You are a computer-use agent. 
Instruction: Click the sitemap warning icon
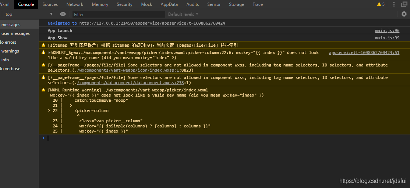[x=43, y=45]
